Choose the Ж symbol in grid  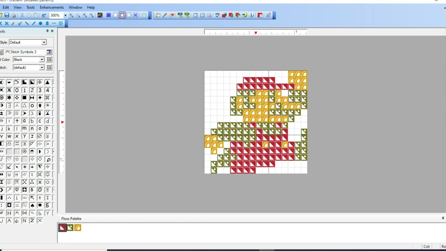(x=9, y=90)
